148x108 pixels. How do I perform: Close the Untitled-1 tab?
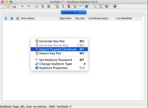(x=82, y=12)
